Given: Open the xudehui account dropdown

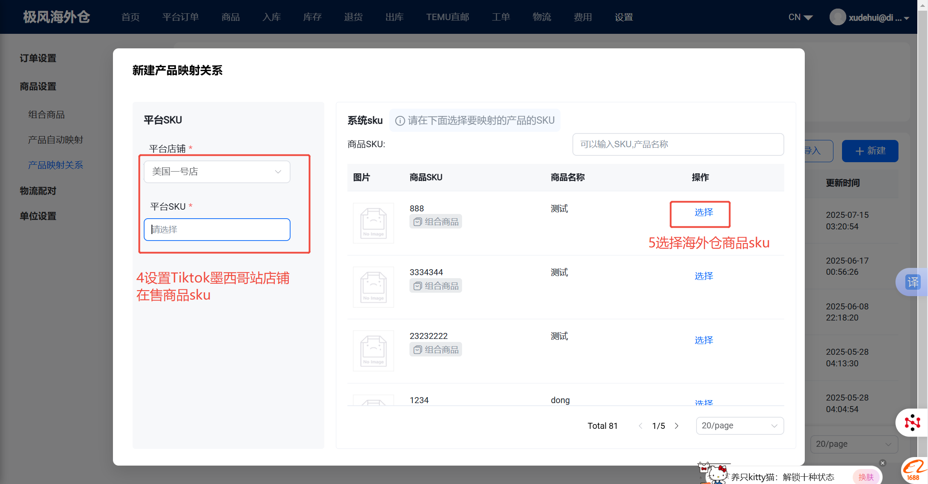Looking at the screenshot, I should pyautogui.click(x=879, y=18).
